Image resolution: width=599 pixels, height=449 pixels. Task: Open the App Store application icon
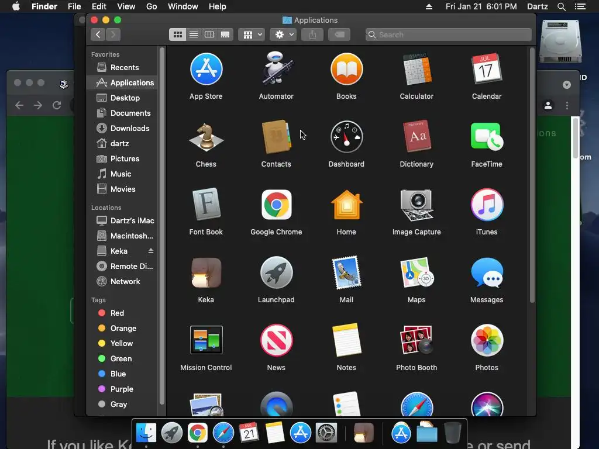(x=206, y=69)
